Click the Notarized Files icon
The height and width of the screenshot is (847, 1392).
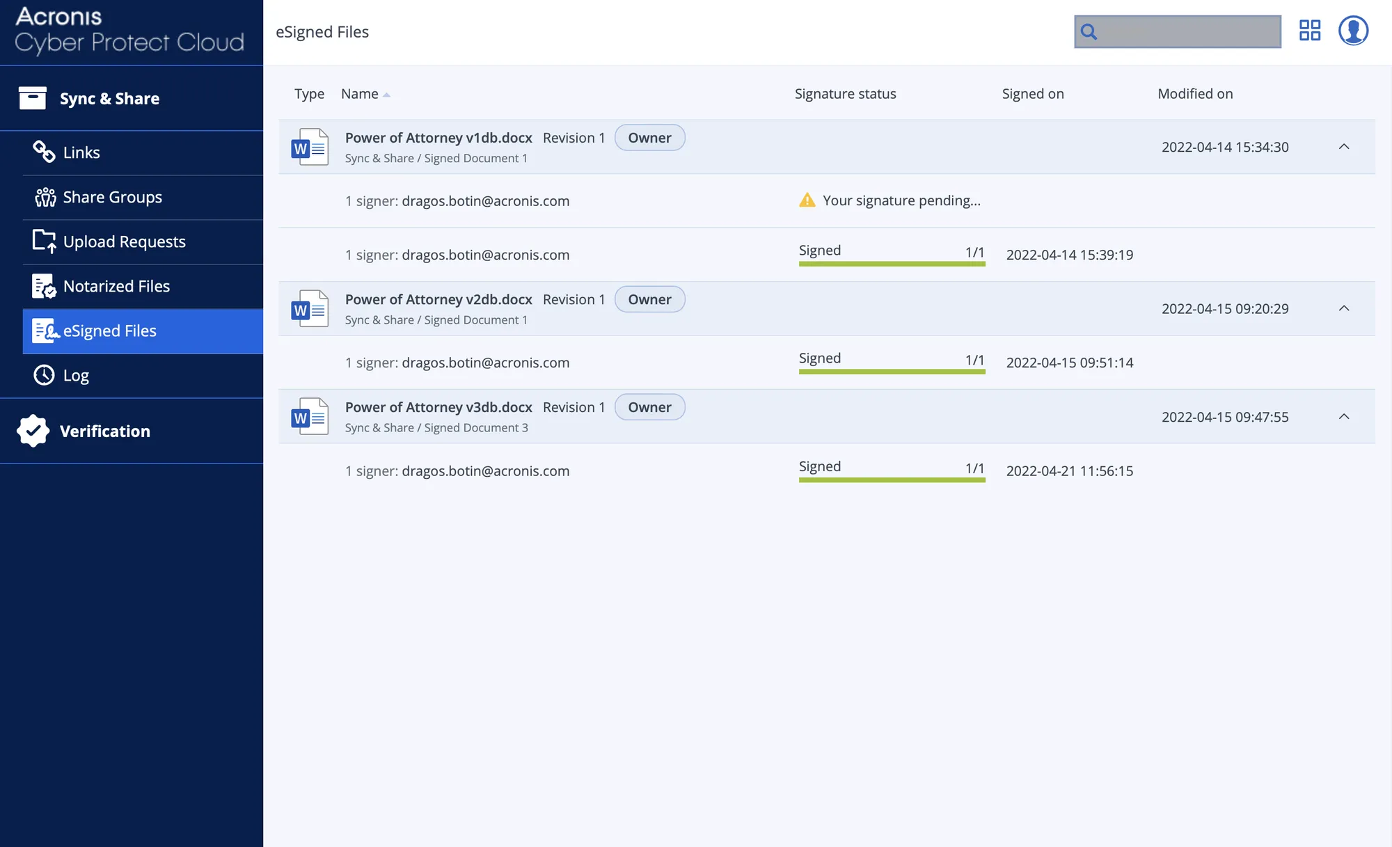click(44, 286)
